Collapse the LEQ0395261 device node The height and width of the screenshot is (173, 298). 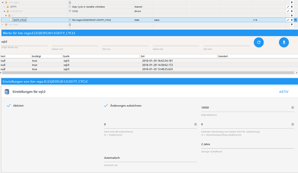pos(4,11)
